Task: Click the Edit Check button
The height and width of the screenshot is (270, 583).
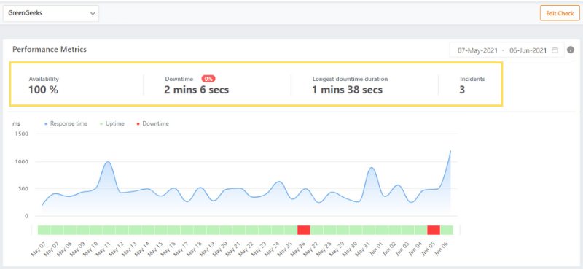Action: point(560,13)
